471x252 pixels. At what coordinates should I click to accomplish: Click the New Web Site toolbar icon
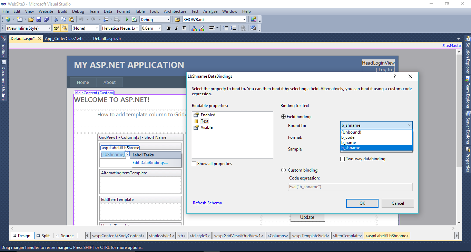click(8, 20)
